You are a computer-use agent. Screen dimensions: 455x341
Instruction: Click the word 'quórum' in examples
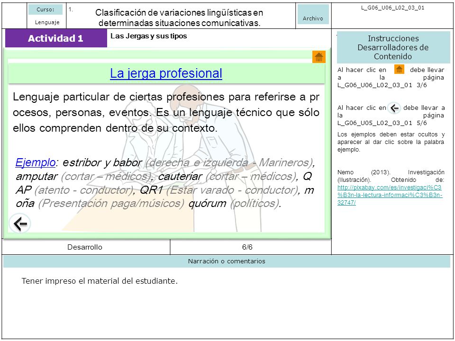coord(208,203)
